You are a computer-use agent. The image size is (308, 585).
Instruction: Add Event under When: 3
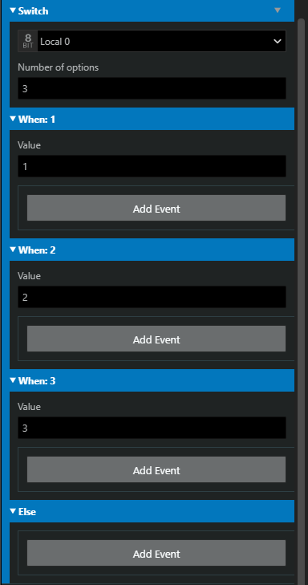(156, 469)
